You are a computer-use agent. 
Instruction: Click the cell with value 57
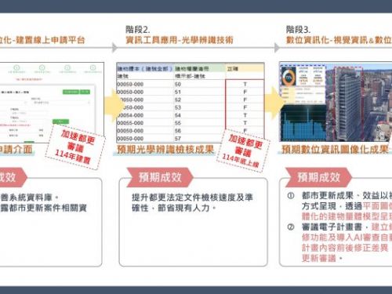[x=178, y=139]
